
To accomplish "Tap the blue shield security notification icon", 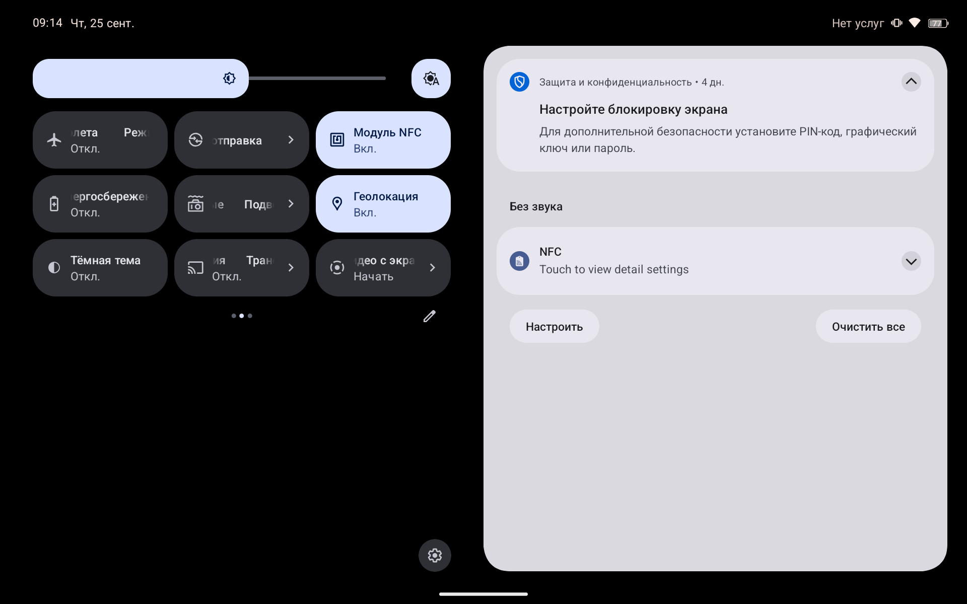I will coord(519,82).
